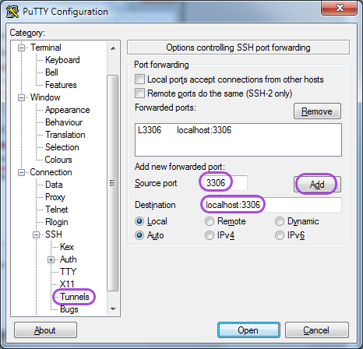Choose the Remote forwarding type
Viewport: 363px width, 349px height.
click(210, 221)
